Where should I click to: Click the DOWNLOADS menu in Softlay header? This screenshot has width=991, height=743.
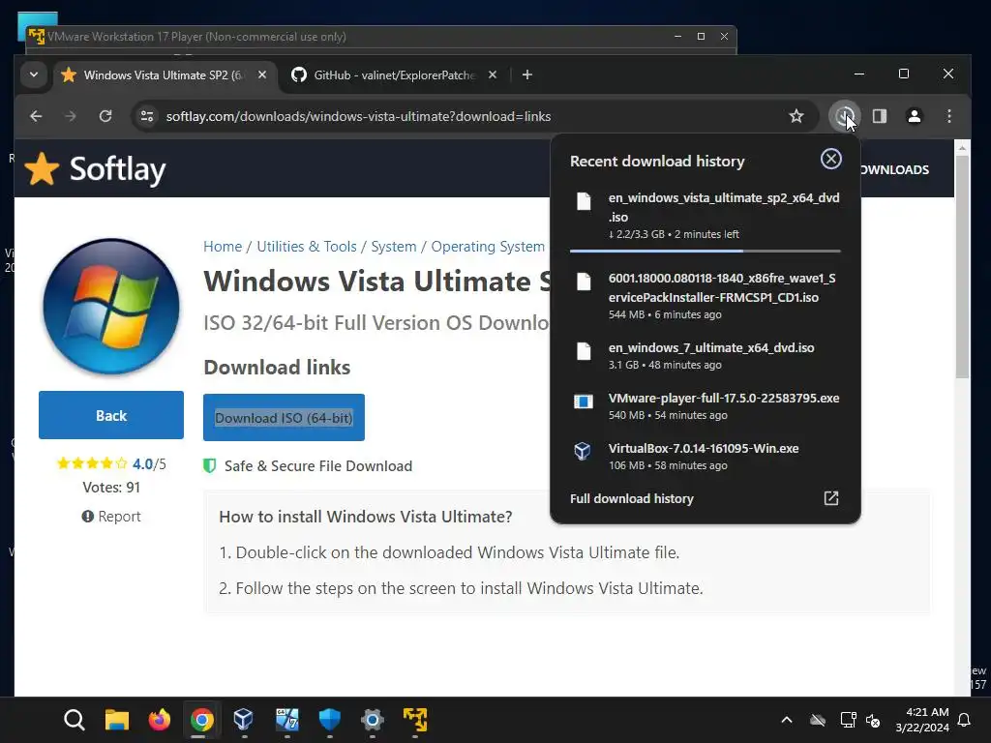pos(894,169)
